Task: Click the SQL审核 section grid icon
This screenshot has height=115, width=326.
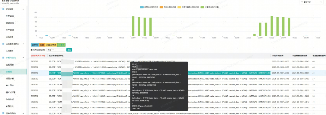Action: 3,9
